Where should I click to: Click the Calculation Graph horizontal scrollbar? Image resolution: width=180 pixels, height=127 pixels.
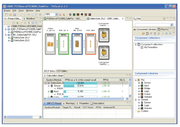tap(86, 99)
